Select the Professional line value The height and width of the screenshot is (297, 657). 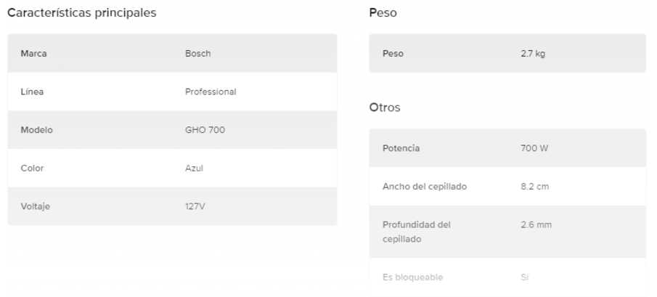[x=211, y=92]
